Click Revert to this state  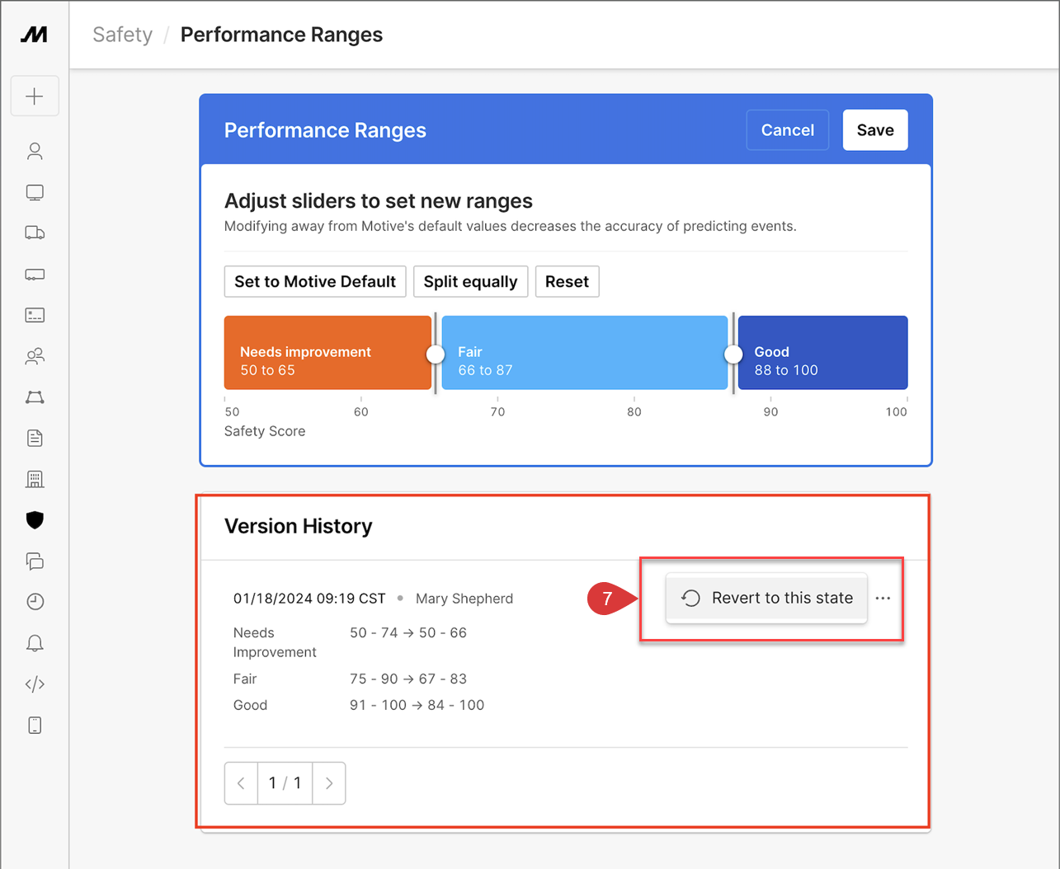[766, 599]
